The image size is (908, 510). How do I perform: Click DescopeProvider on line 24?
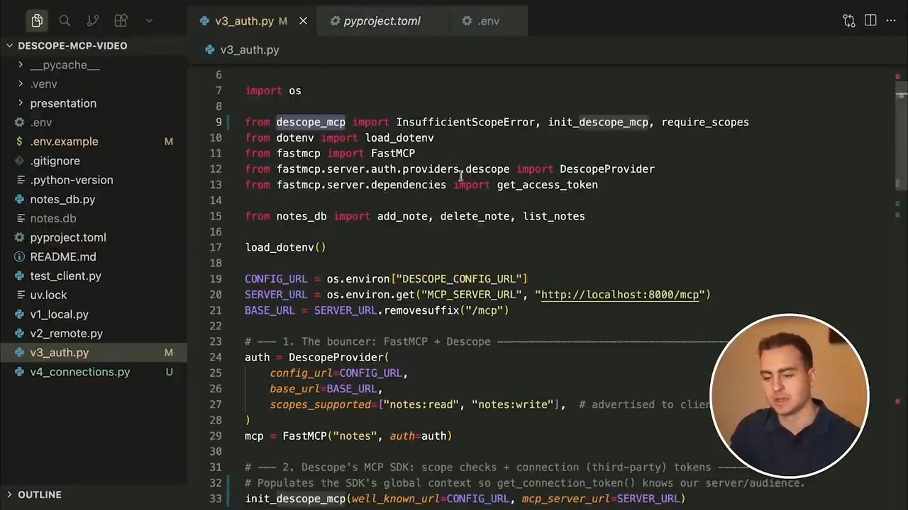point(336,357)
